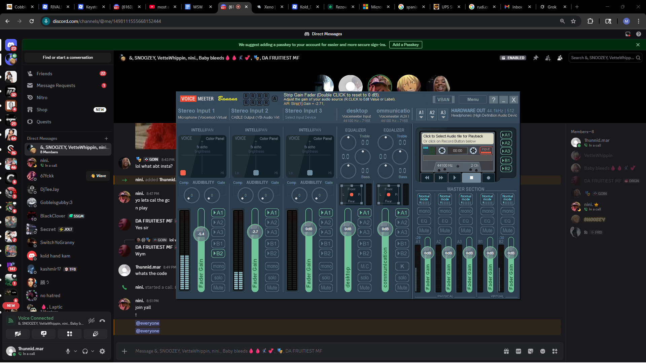Open Discord help icon
The width and height of the screenshot is (646, 363).
639,34
